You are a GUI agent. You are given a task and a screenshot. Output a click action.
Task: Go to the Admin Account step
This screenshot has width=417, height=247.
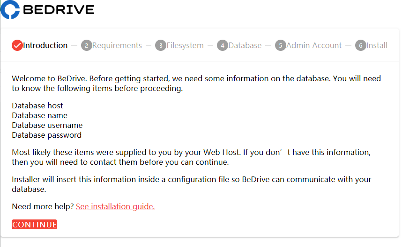pyautogui.click(x=308, y=46)
